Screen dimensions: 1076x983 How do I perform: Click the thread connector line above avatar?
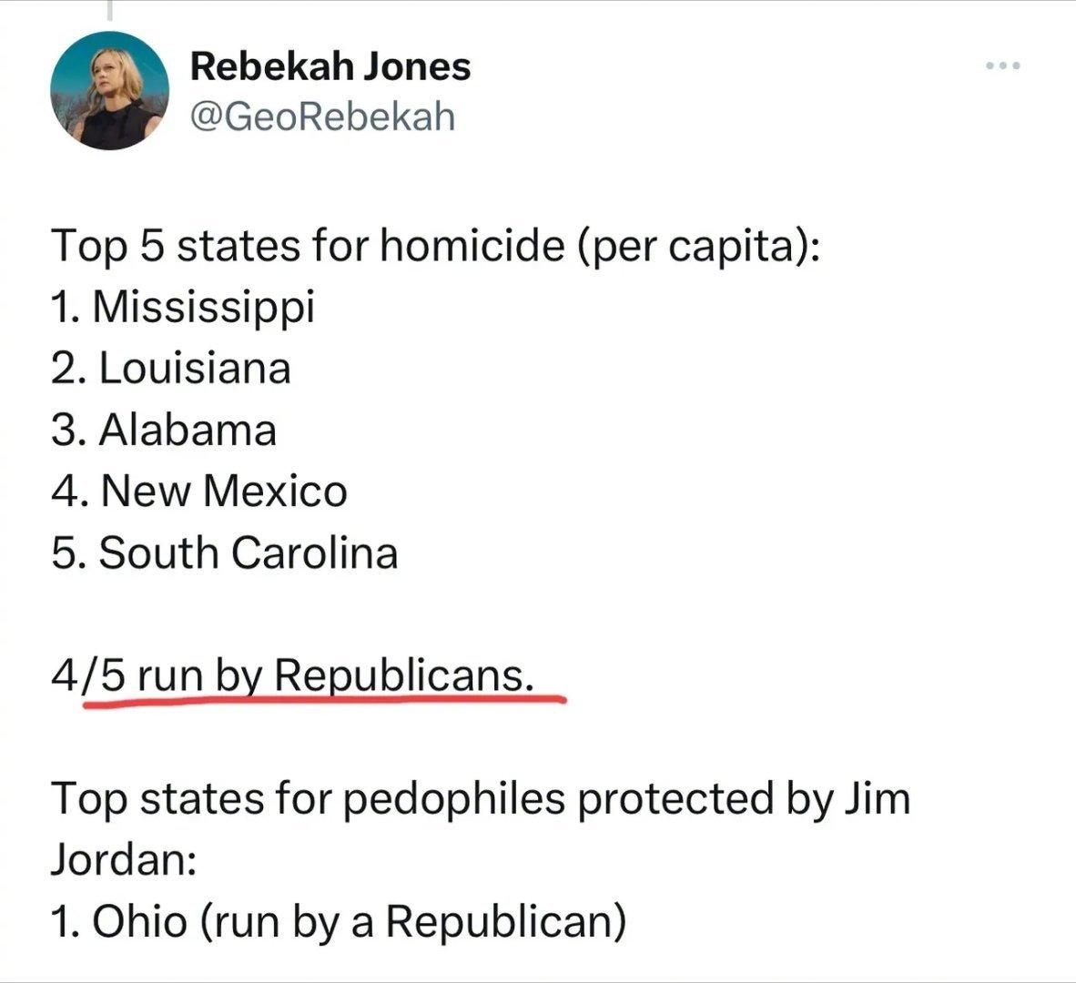coord(110,10)
